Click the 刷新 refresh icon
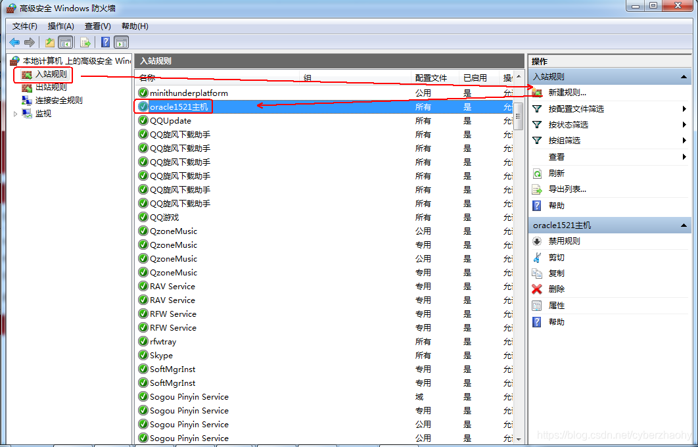 pyautogui.click(x=537, y=174)
